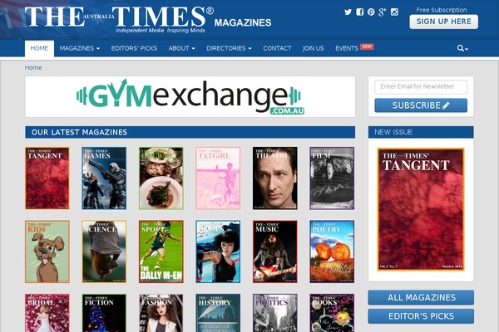This screenshot has width=499, height=332.
Task: Open the GYMexchange banner ad
Action: coord(190,96)
